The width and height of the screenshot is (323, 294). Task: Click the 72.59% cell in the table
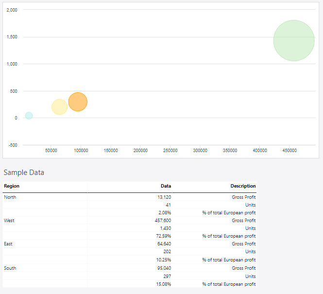tap(164, 236)
